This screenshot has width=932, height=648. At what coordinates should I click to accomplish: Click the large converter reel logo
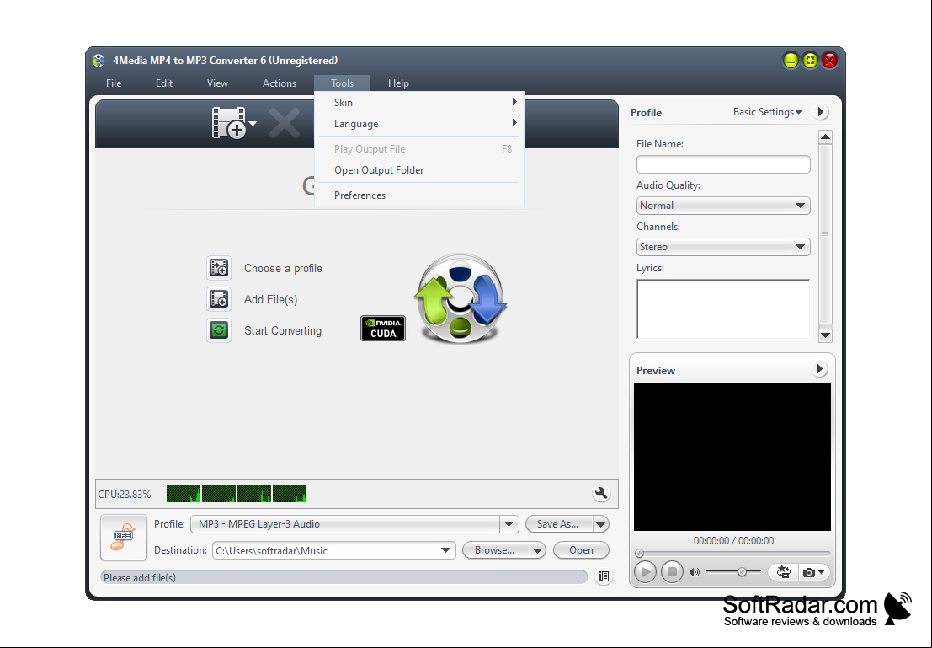coord(460,298)
